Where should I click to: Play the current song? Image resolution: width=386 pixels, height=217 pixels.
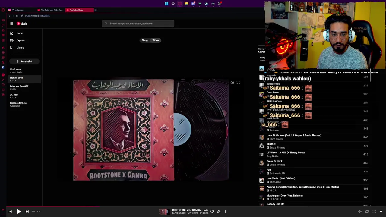(19, 212)
